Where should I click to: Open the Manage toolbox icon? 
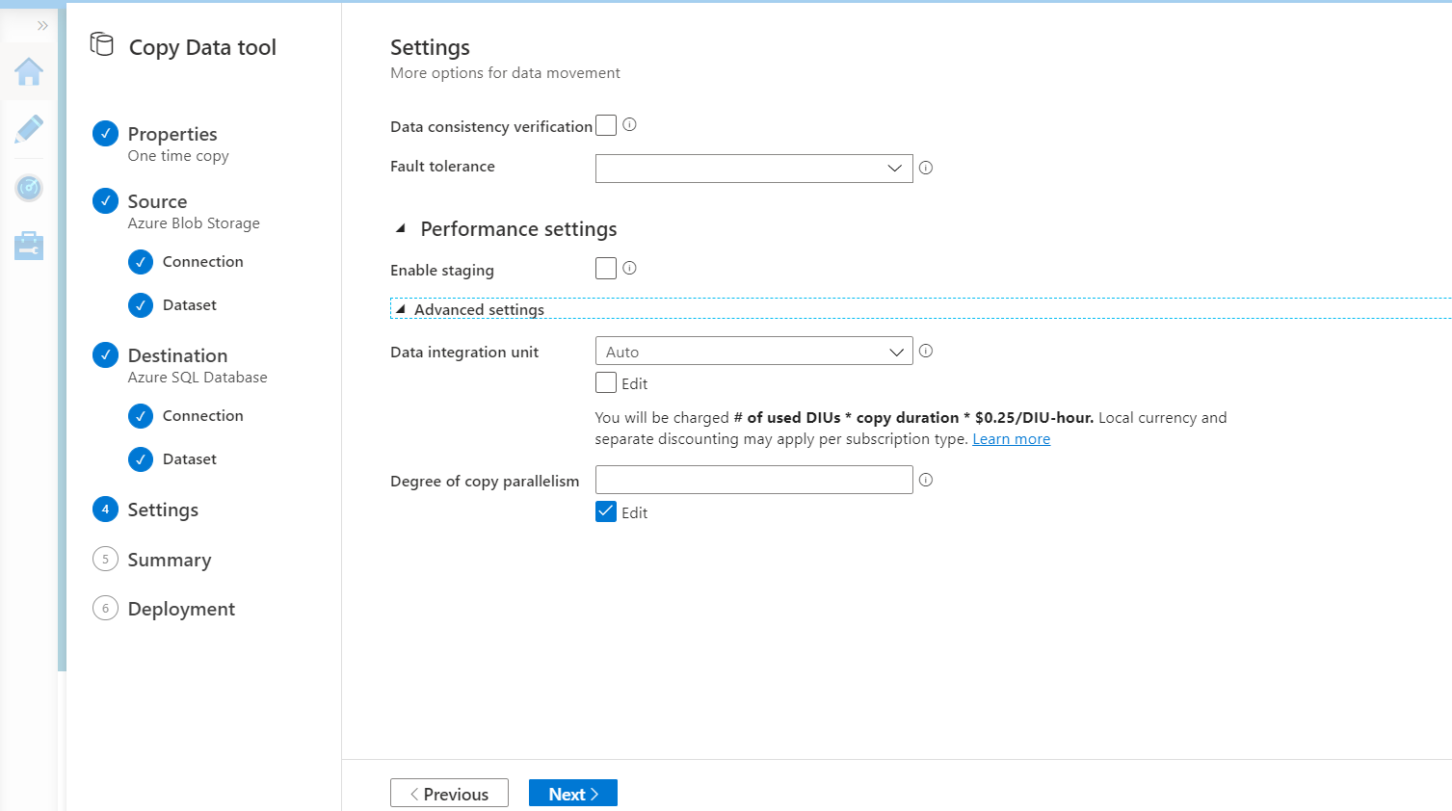click(29, 246)
